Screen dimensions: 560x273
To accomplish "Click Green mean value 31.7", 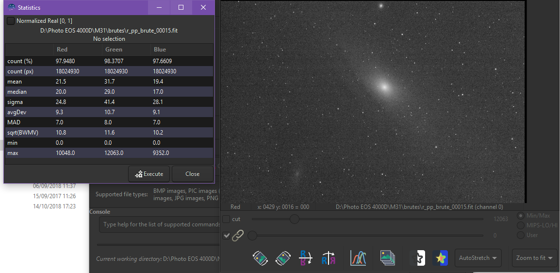I will [x=109, y=82].
